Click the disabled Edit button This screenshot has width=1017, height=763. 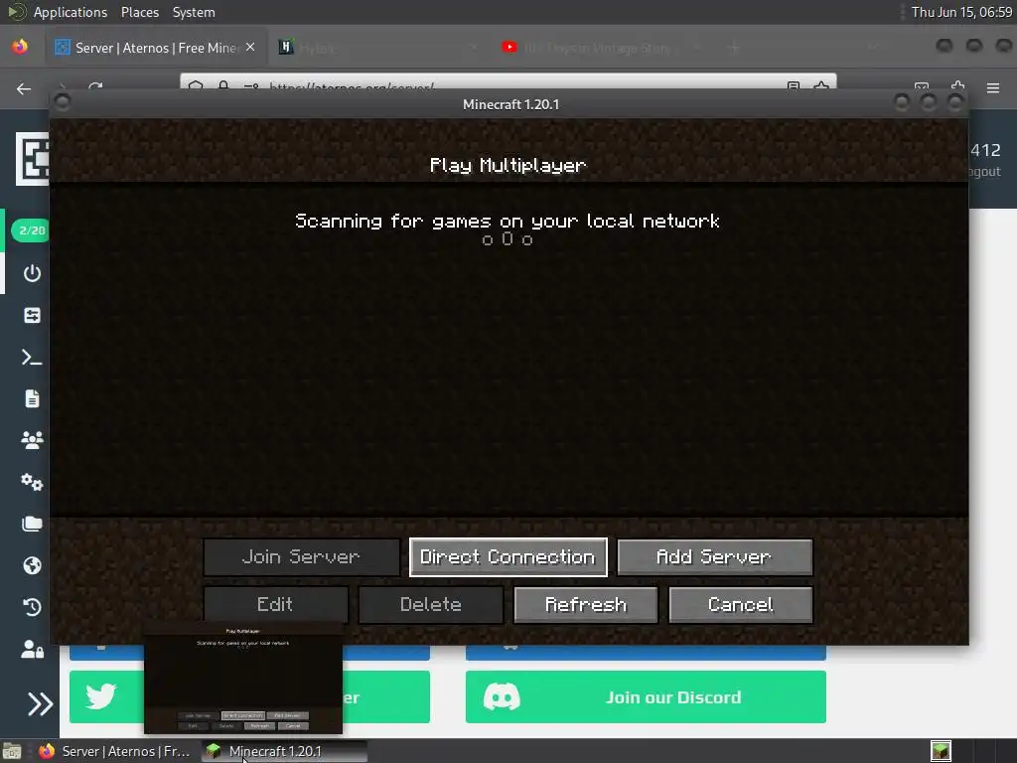point(275,605)
